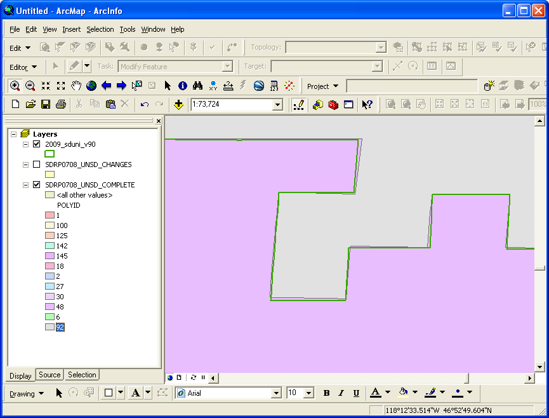This screenshot has width=549, height=418.
Task: Open the Insert menu
Action: (72, 29)
